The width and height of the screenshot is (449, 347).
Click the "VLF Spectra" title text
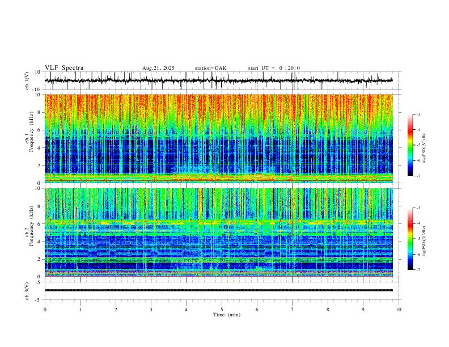tap(64, 68)
